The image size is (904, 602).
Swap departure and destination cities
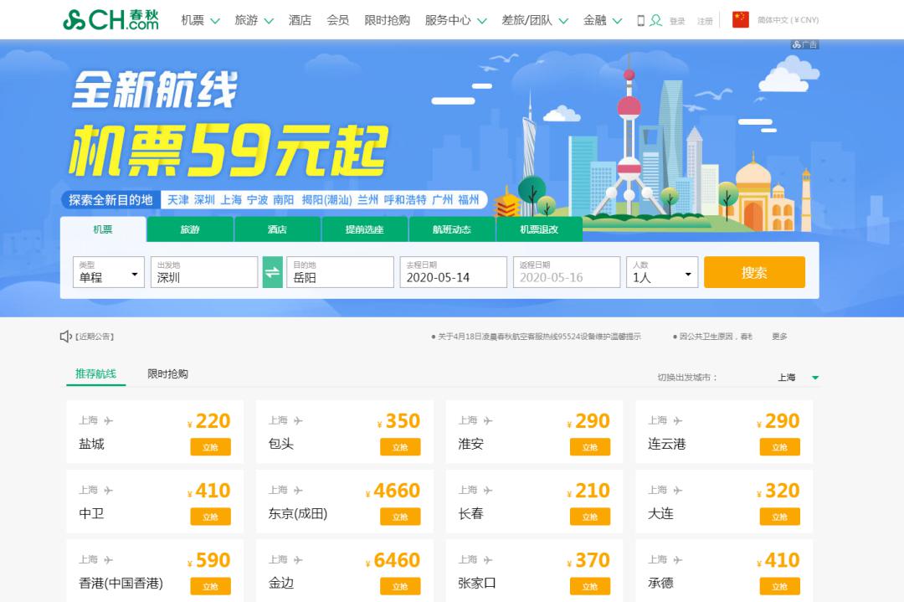(272, 272)
